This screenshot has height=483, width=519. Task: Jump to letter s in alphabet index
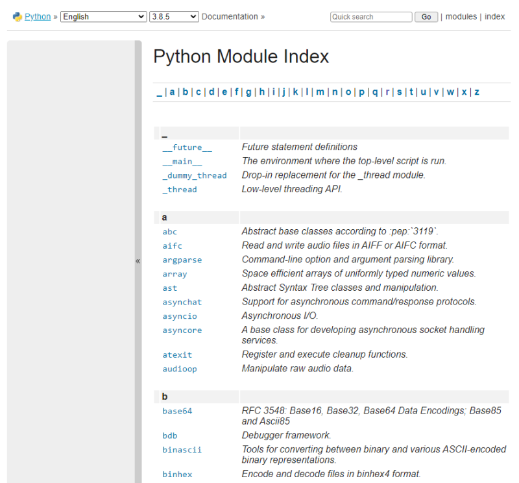pos(400,92)
